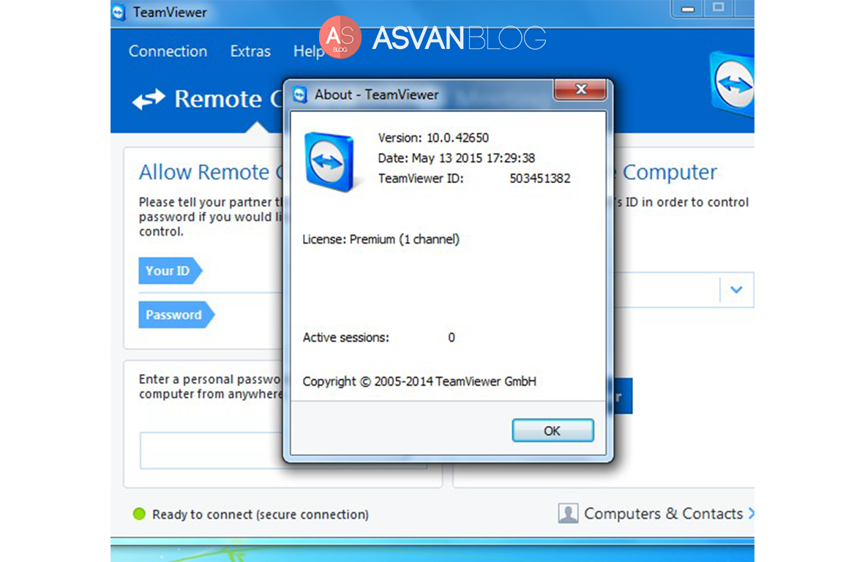Click the Copyright TeamViewer GmbH text
The width and height of the screenshot is (865, 562).
(x=419, y=382)
